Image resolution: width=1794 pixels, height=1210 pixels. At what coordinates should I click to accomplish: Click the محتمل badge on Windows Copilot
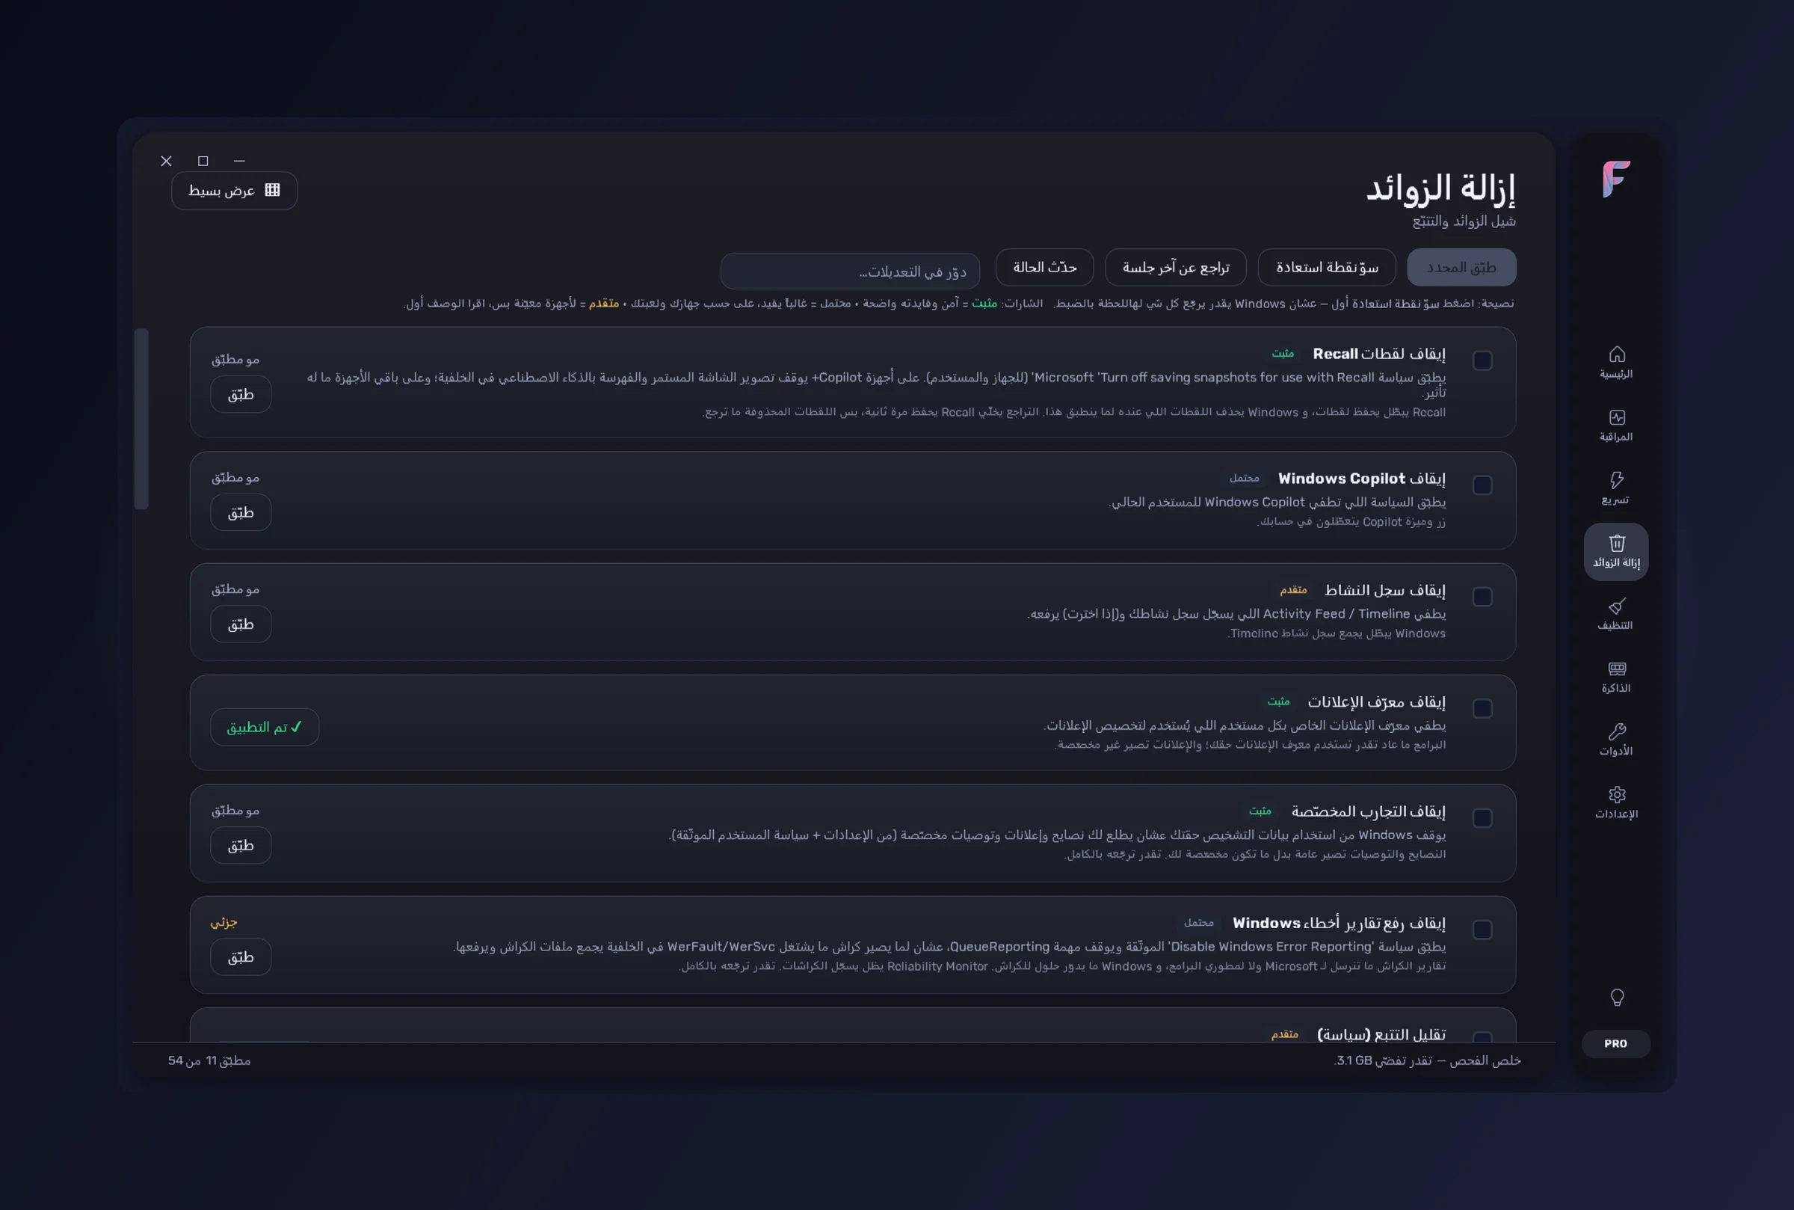click(x=1244, y=479)
